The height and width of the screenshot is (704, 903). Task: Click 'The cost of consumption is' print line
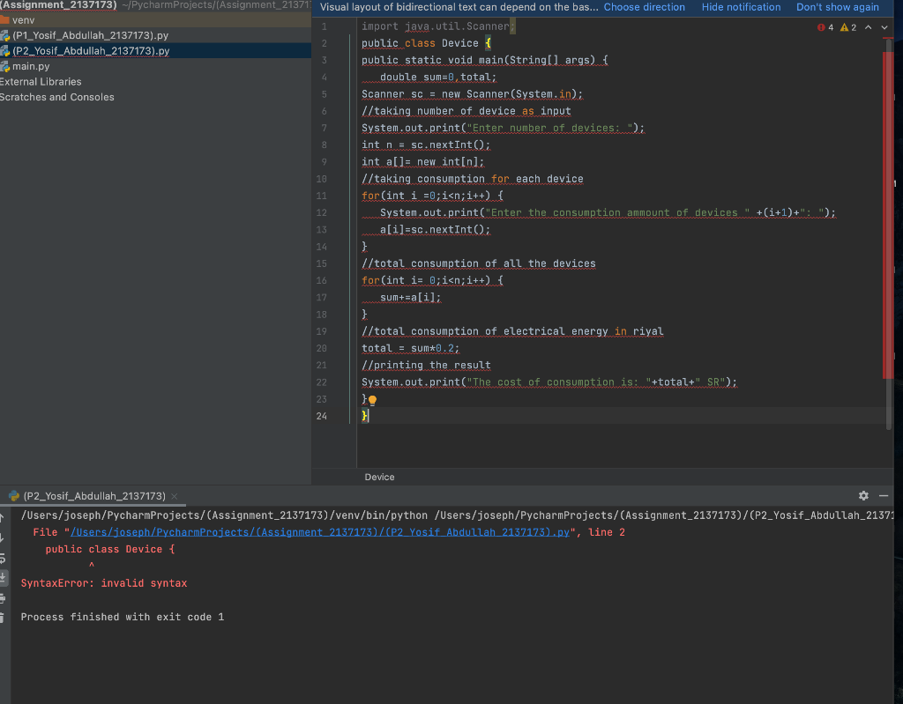point(549,382)
